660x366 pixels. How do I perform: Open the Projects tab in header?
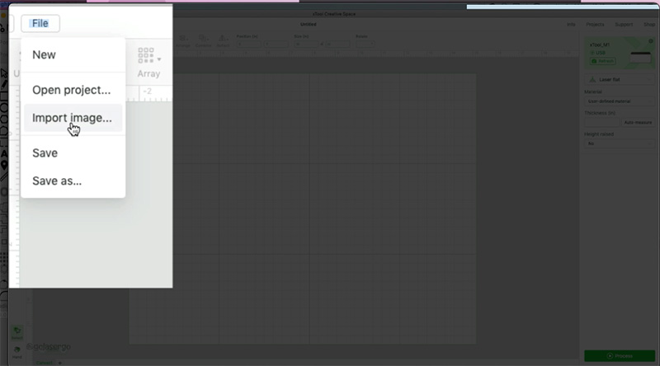[x=596, y=25]
